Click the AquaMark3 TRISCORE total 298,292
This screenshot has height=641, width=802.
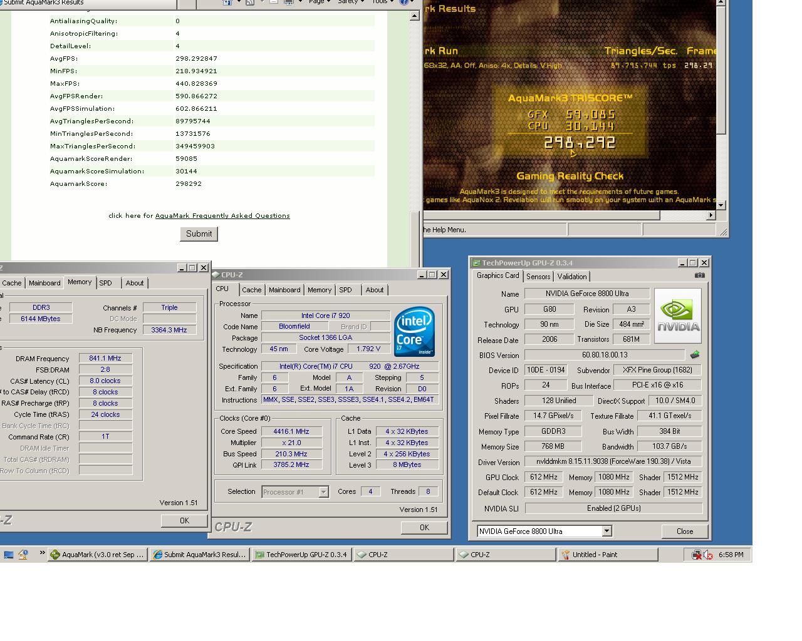click(580, 143)
